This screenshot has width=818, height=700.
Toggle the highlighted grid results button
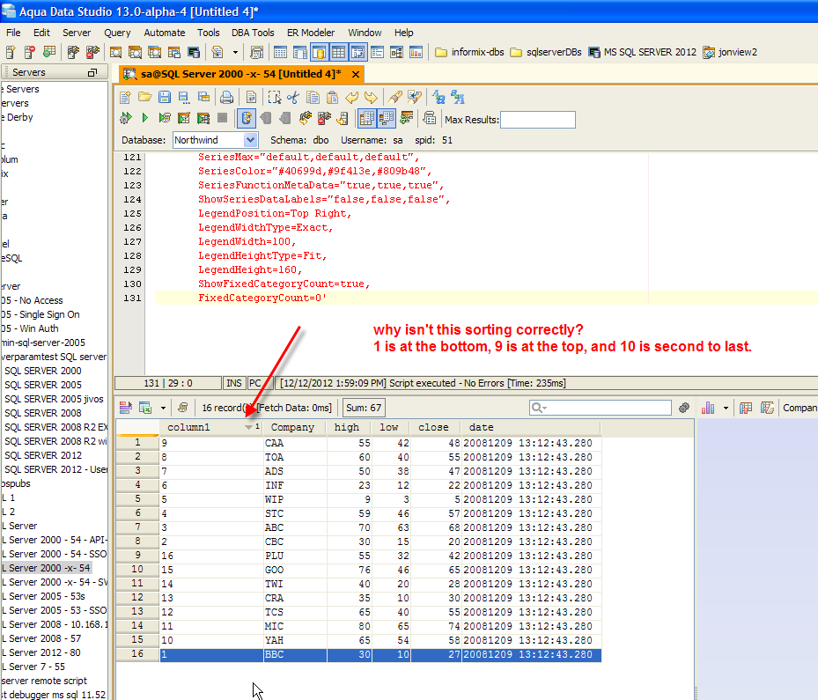pyautogui.click(x=367, y=118)
